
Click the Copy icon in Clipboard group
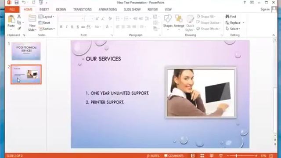pyautogui.click(x=19, y=22)
